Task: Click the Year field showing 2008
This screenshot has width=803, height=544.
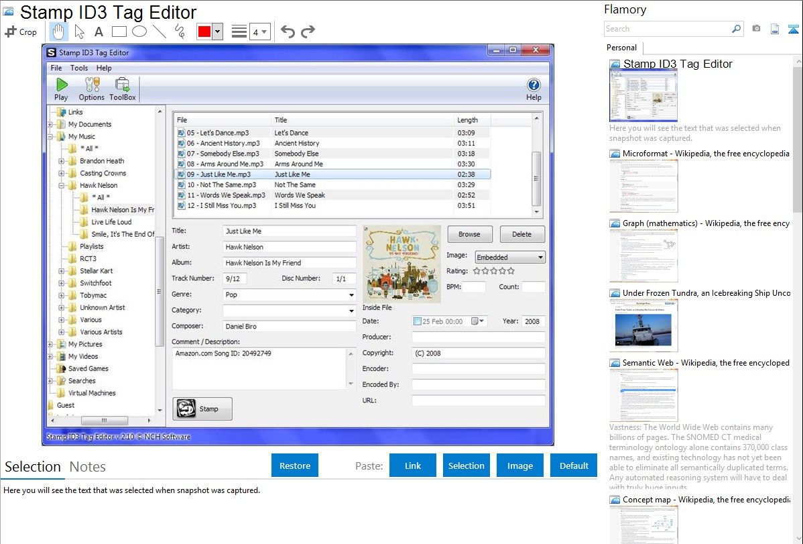Action: tap(533, 321)
